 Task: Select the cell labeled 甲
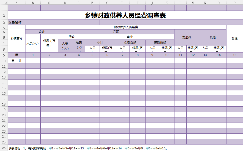coord(17,55)
